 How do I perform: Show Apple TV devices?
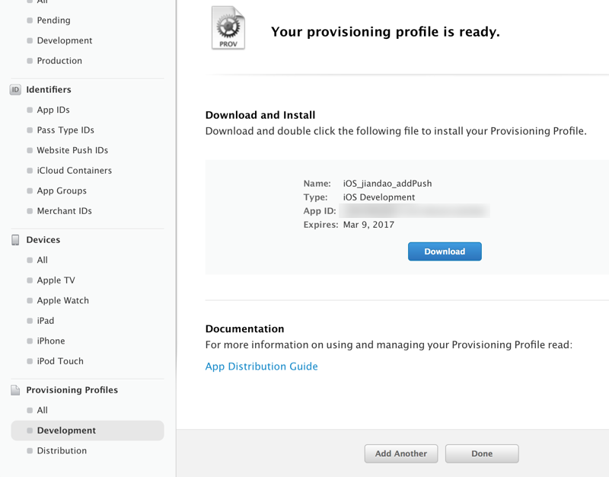click(56, 280)
